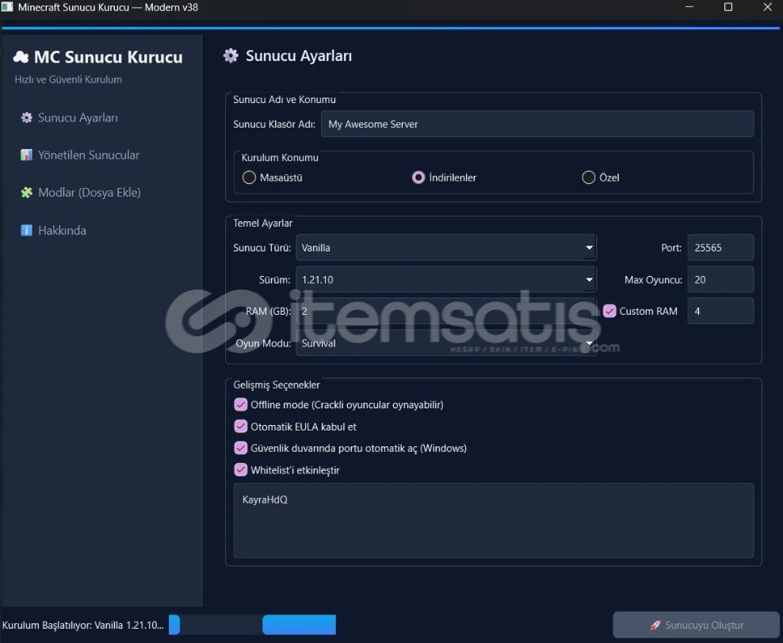Click the puzzle icon beside Modlar (Dosya Ekle)

coord(26,193)
